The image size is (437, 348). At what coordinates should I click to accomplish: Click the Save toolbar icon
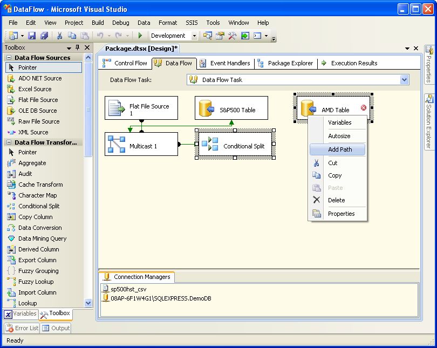click(x=32, y=36)
